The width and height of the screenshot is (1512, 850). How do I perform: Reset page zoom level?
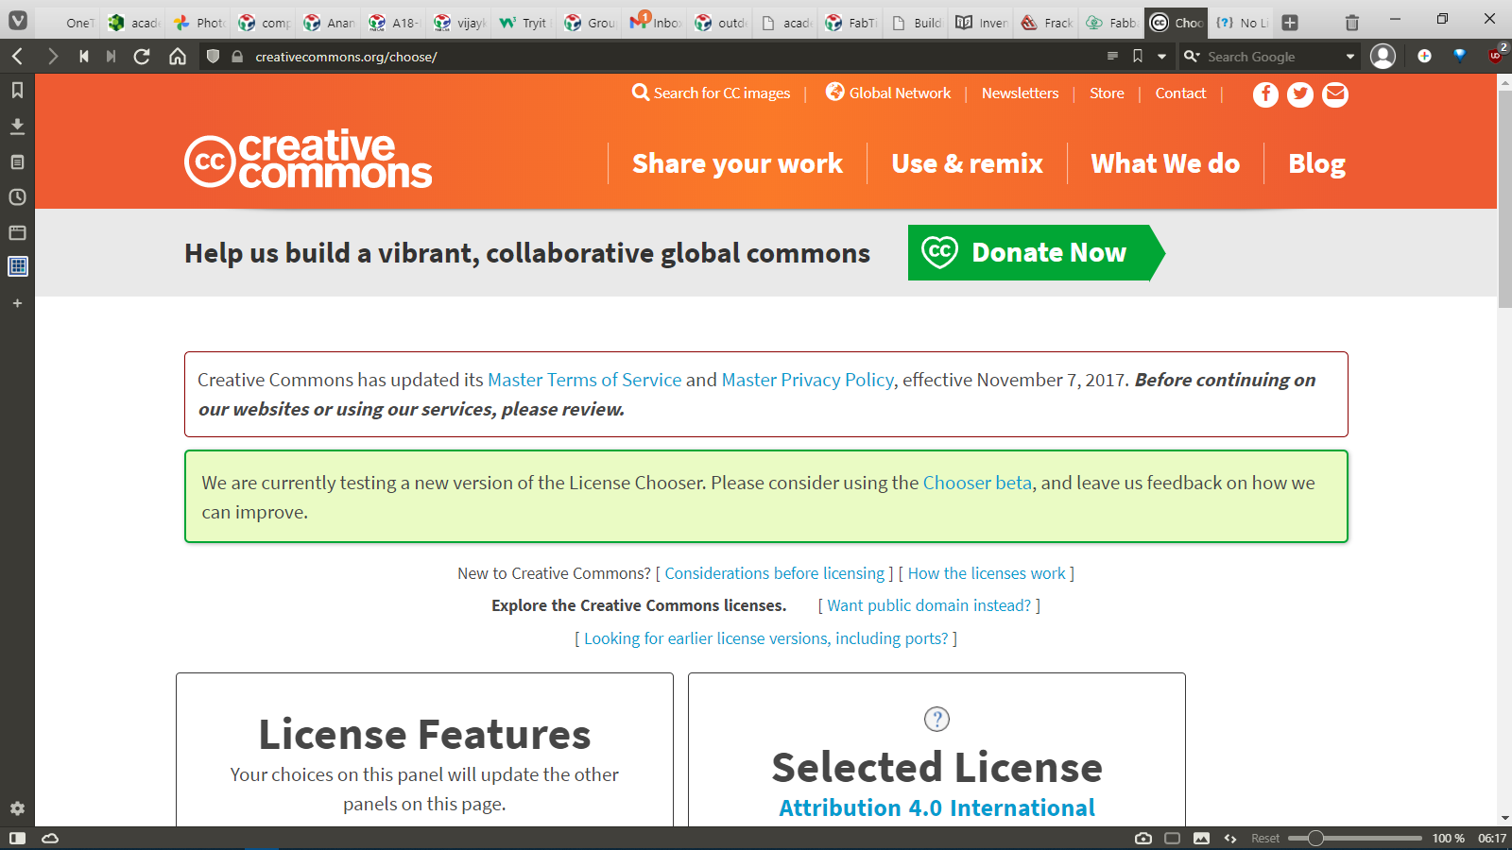(x=1265, y=838)
